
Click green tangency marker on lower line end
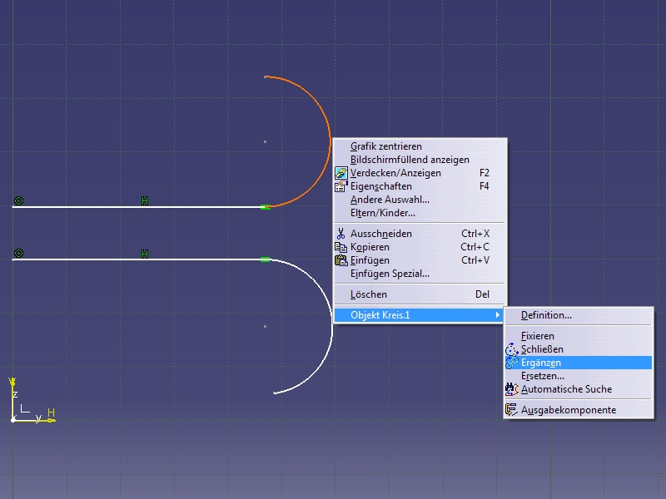coord(265,259)
